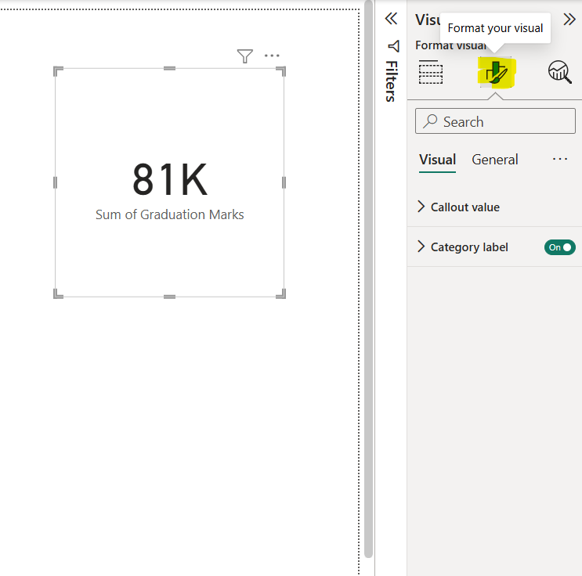The image size is (582, 576).
Task: Open the Analytics magnifier icon
Action: click(x=559, y=72)
